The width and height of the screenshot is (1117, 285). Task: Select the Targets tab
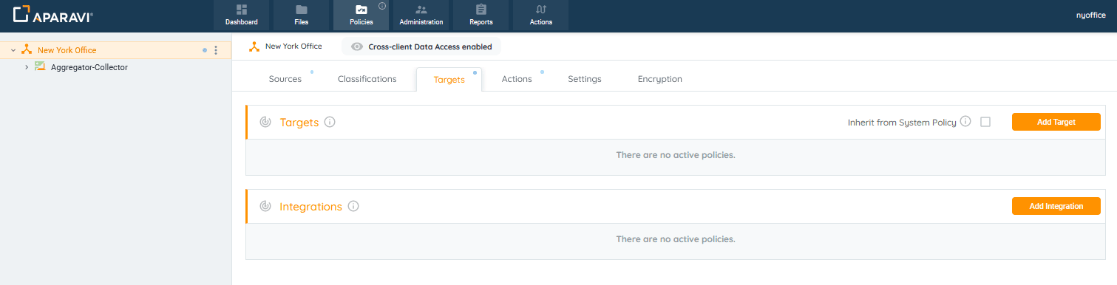[x=449, y=79]
